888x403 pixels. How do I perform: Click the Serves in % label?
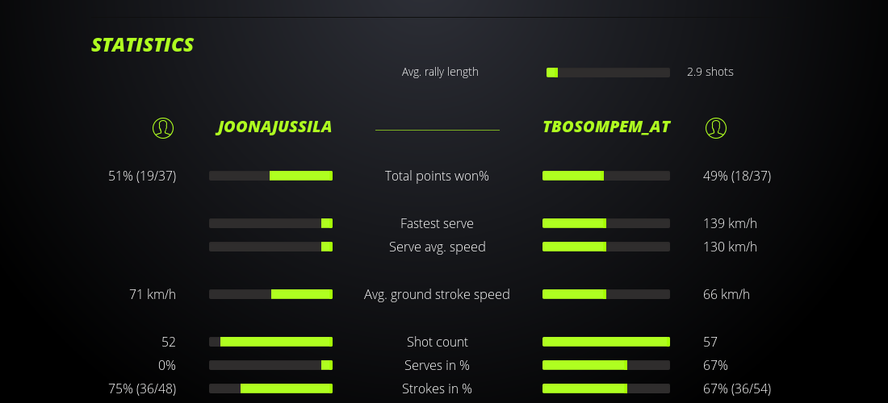click(437, 365)
